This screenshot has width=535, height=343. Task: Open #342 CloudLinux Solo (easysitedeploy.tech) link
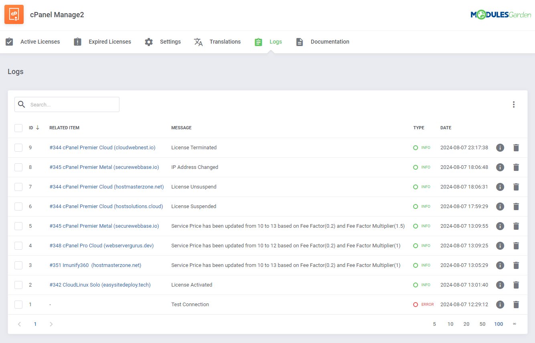coord(100,285)
